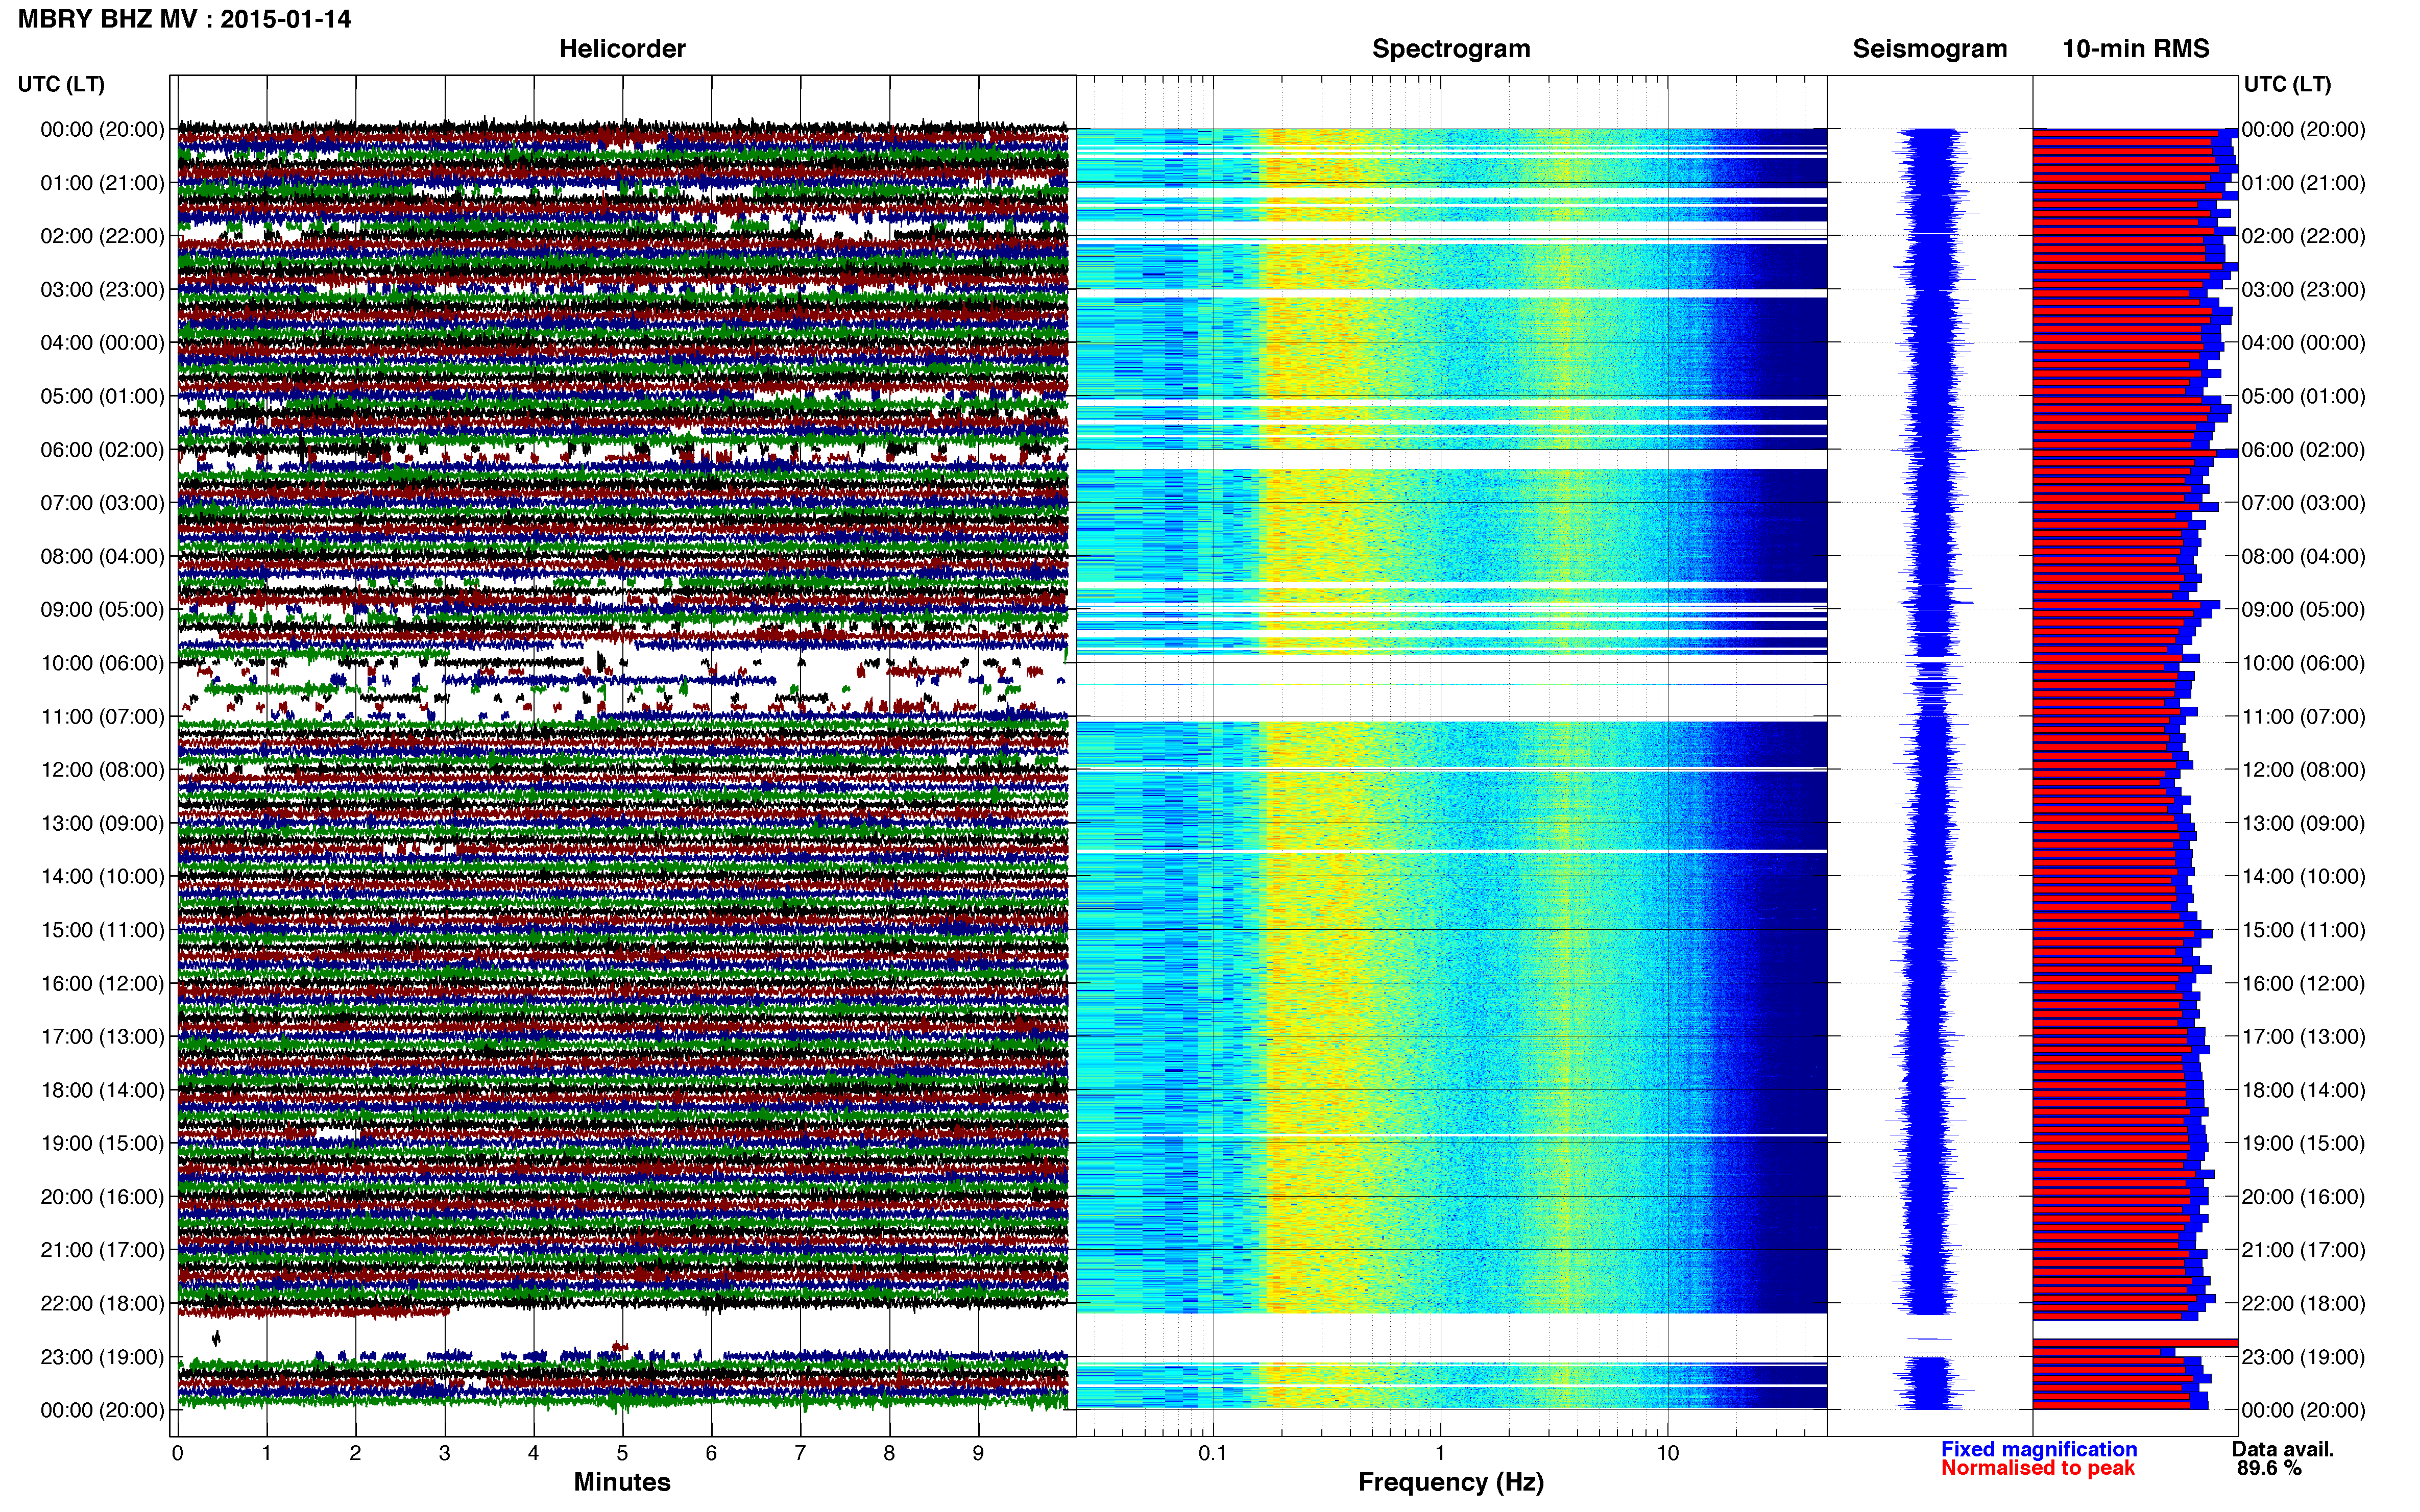Image resolution: width=2420 pixels, height=1512 pixels.
Task: Click the '5' minute tick label
Action: [x=622, y=1453]
